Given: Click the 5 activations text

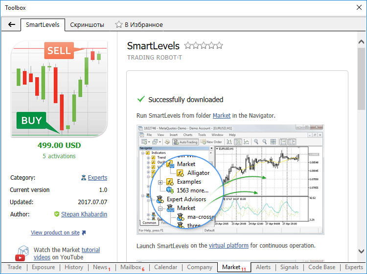Looking at the screenshot, I should (59, 156).
